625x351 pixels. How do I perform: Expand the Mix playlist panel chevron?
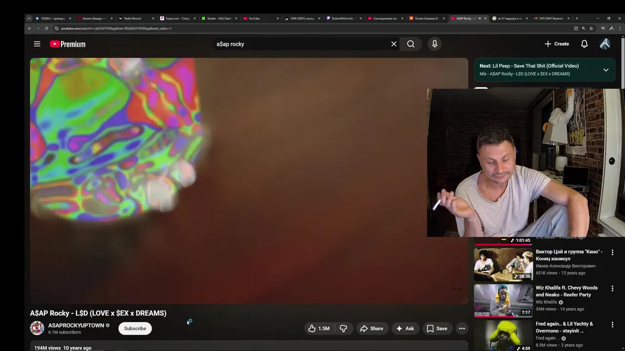pyautogui.click(x=605, y=70)
